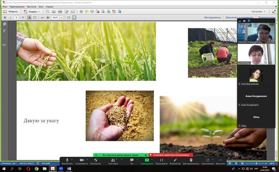Open the Просмотр menu
The width and height of the screenshot is (279, 172).
tap(32, 7)
